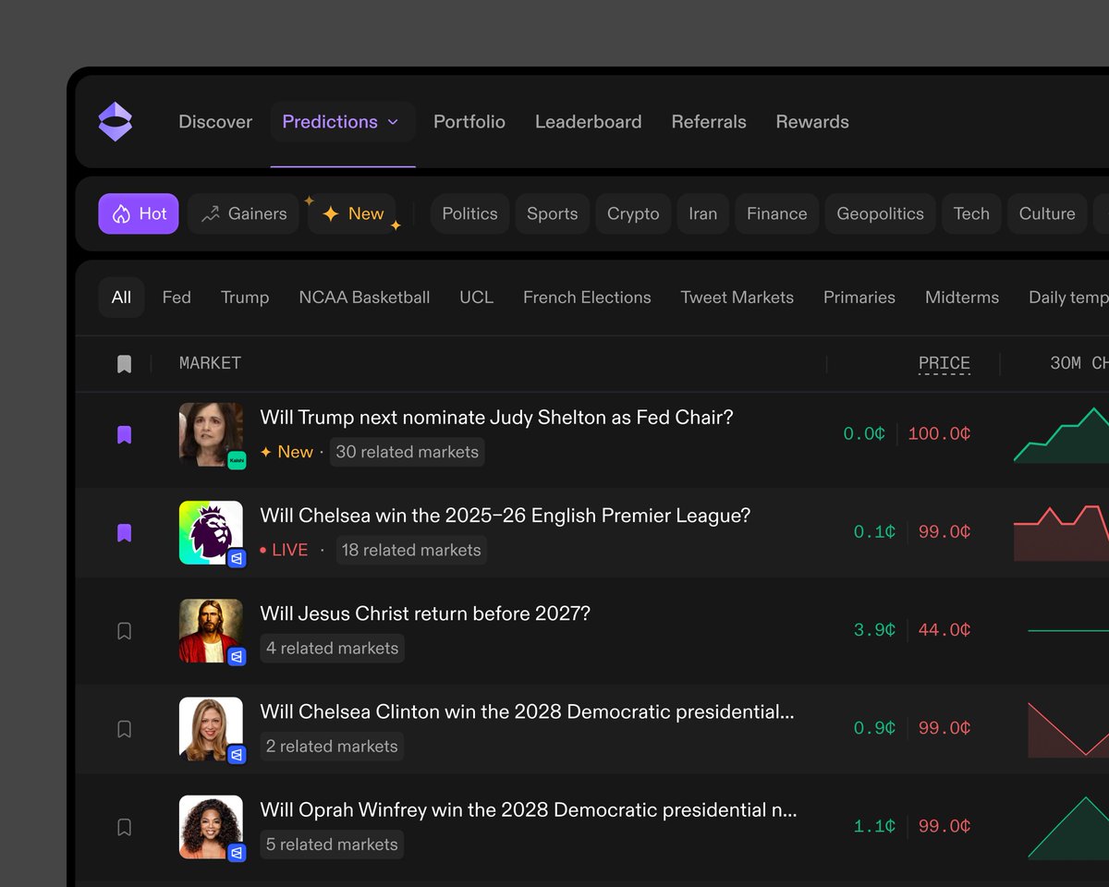Click the green 0.1¢ Chelsea league price

(x=874, y=532)
